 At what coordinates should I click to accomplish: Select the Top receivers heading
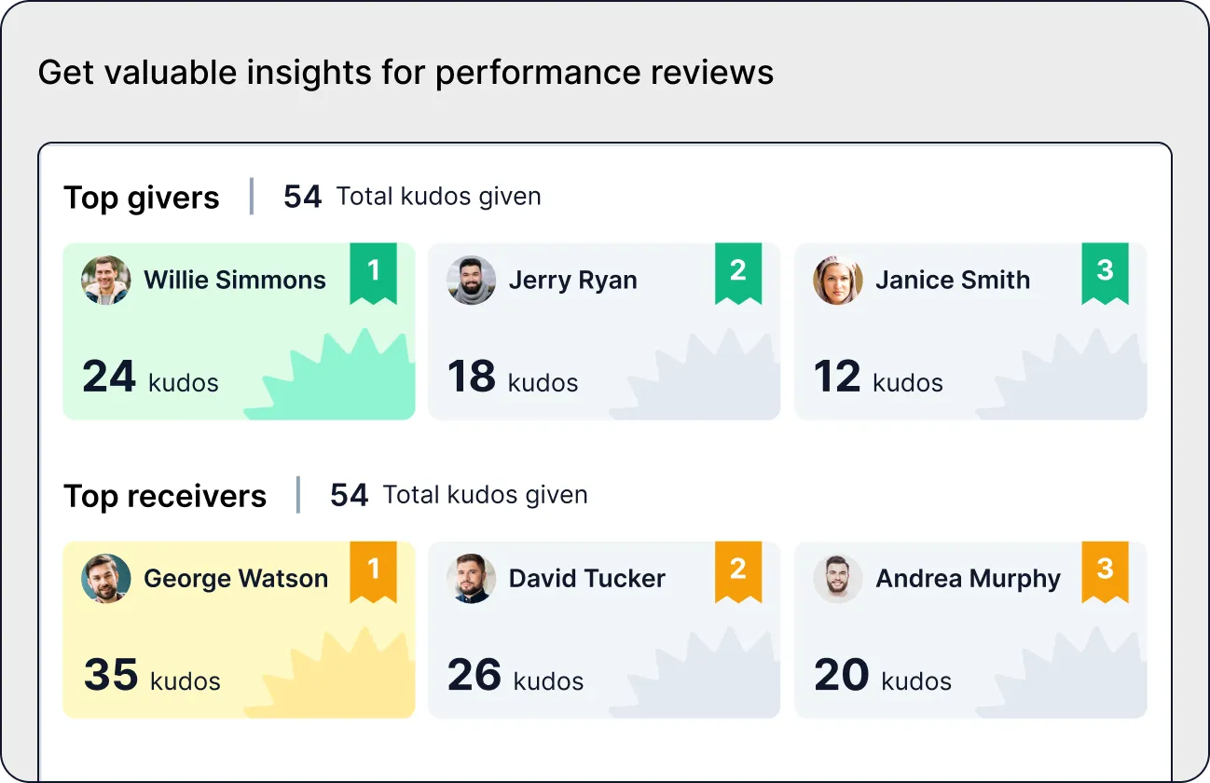coord(165,496)
